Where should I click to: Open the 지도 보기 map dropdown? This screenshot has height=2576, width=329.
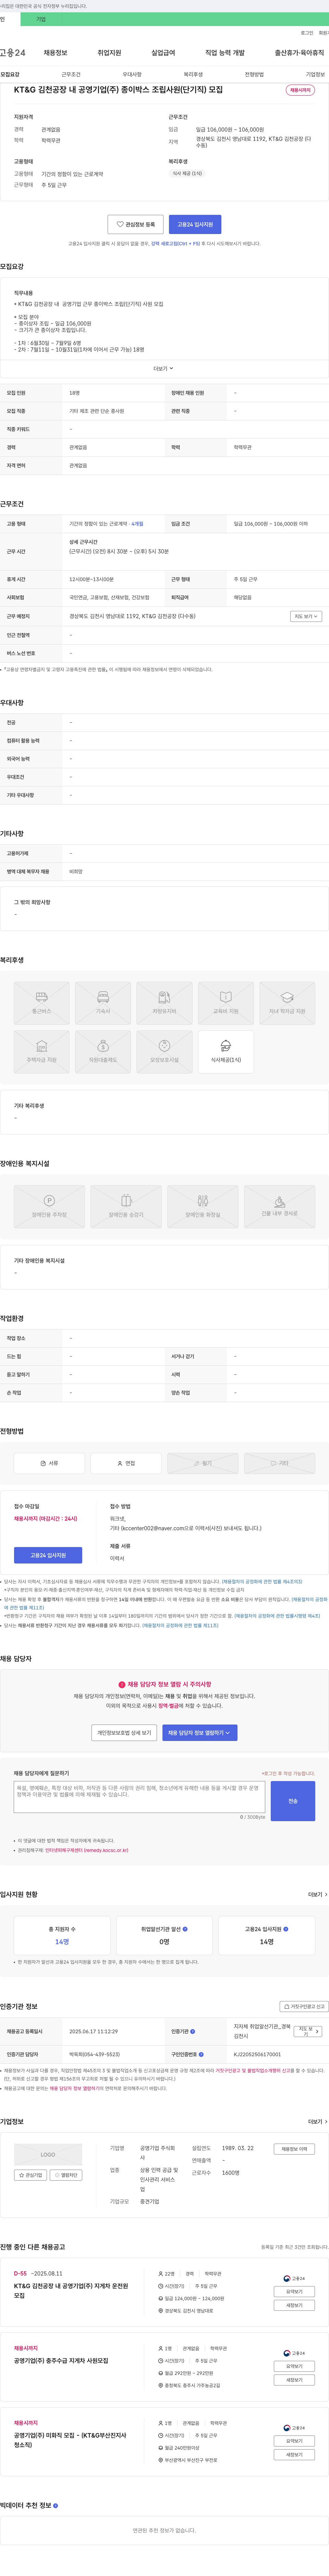pos(306,617)
